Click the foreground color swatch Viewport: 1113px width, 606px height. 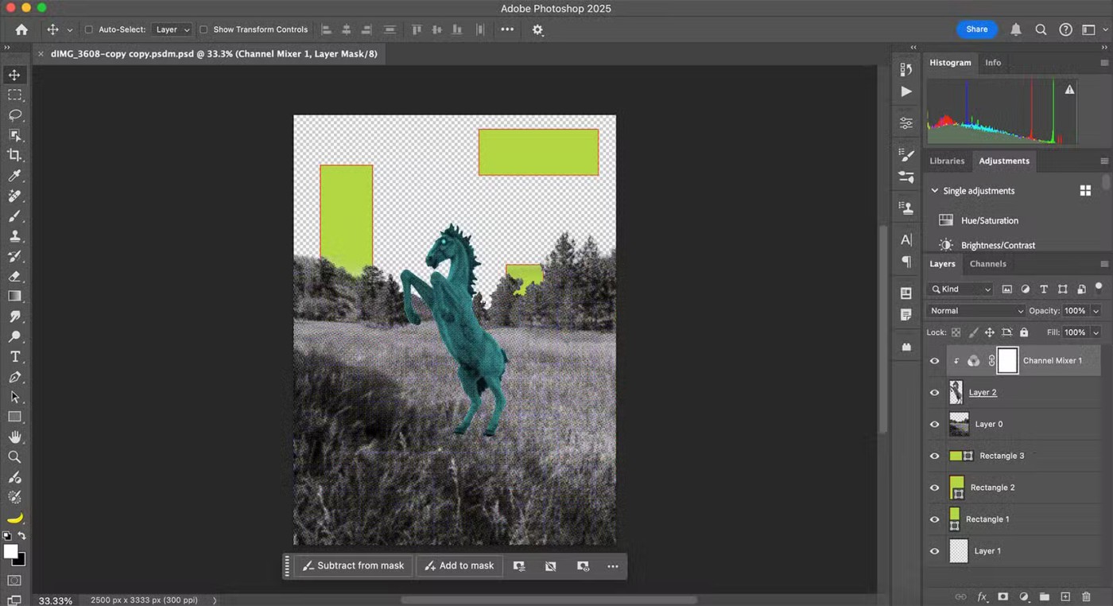click(10, 552)
